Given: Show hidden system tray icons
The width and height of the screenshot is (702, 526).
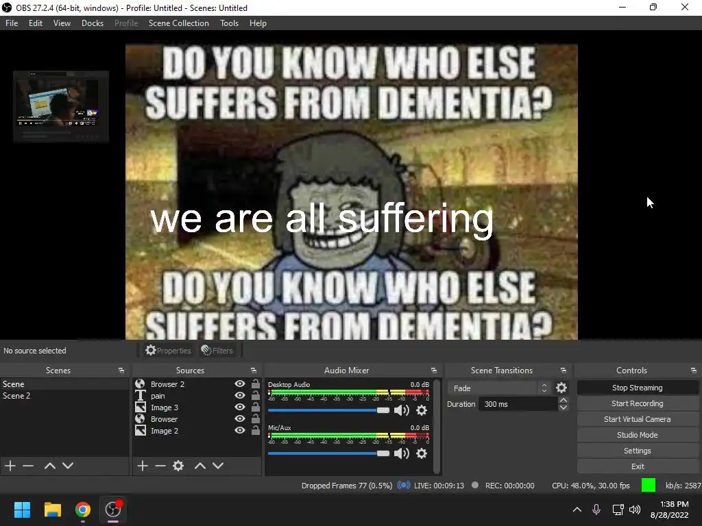Looking at the screenshot, I should (577, 510).
